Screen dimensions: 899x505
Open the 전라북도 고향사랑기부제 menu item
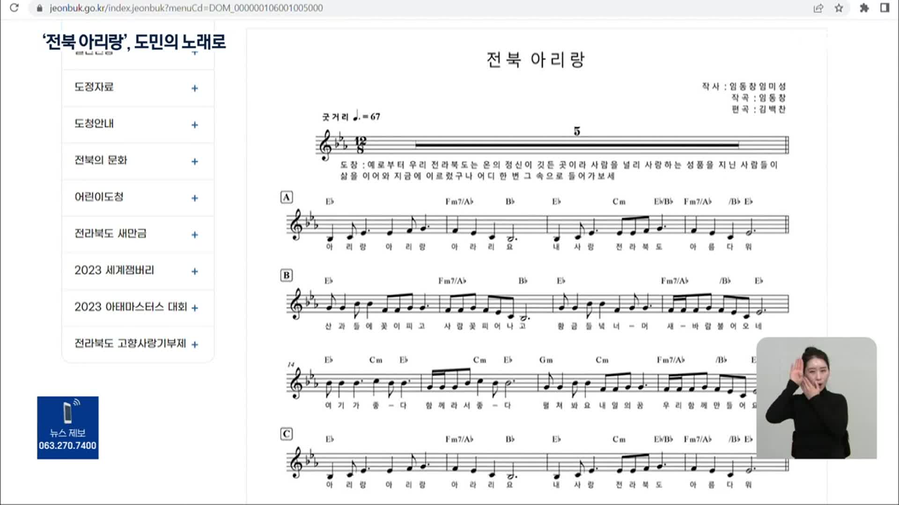click(x=130, y=343)
